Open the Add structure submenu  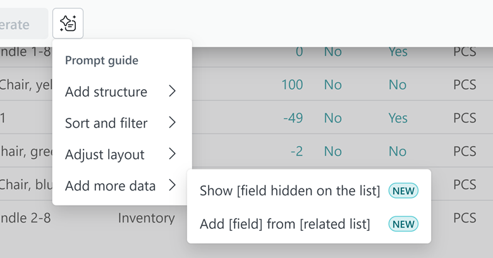coord(106,92)
